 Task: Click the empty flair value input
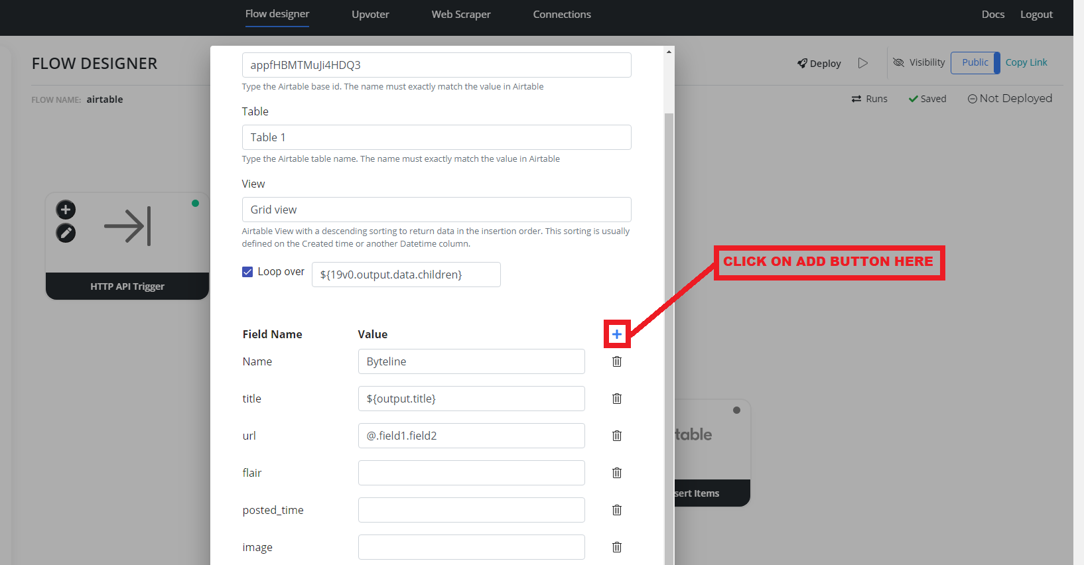click(x=472, y=473)
